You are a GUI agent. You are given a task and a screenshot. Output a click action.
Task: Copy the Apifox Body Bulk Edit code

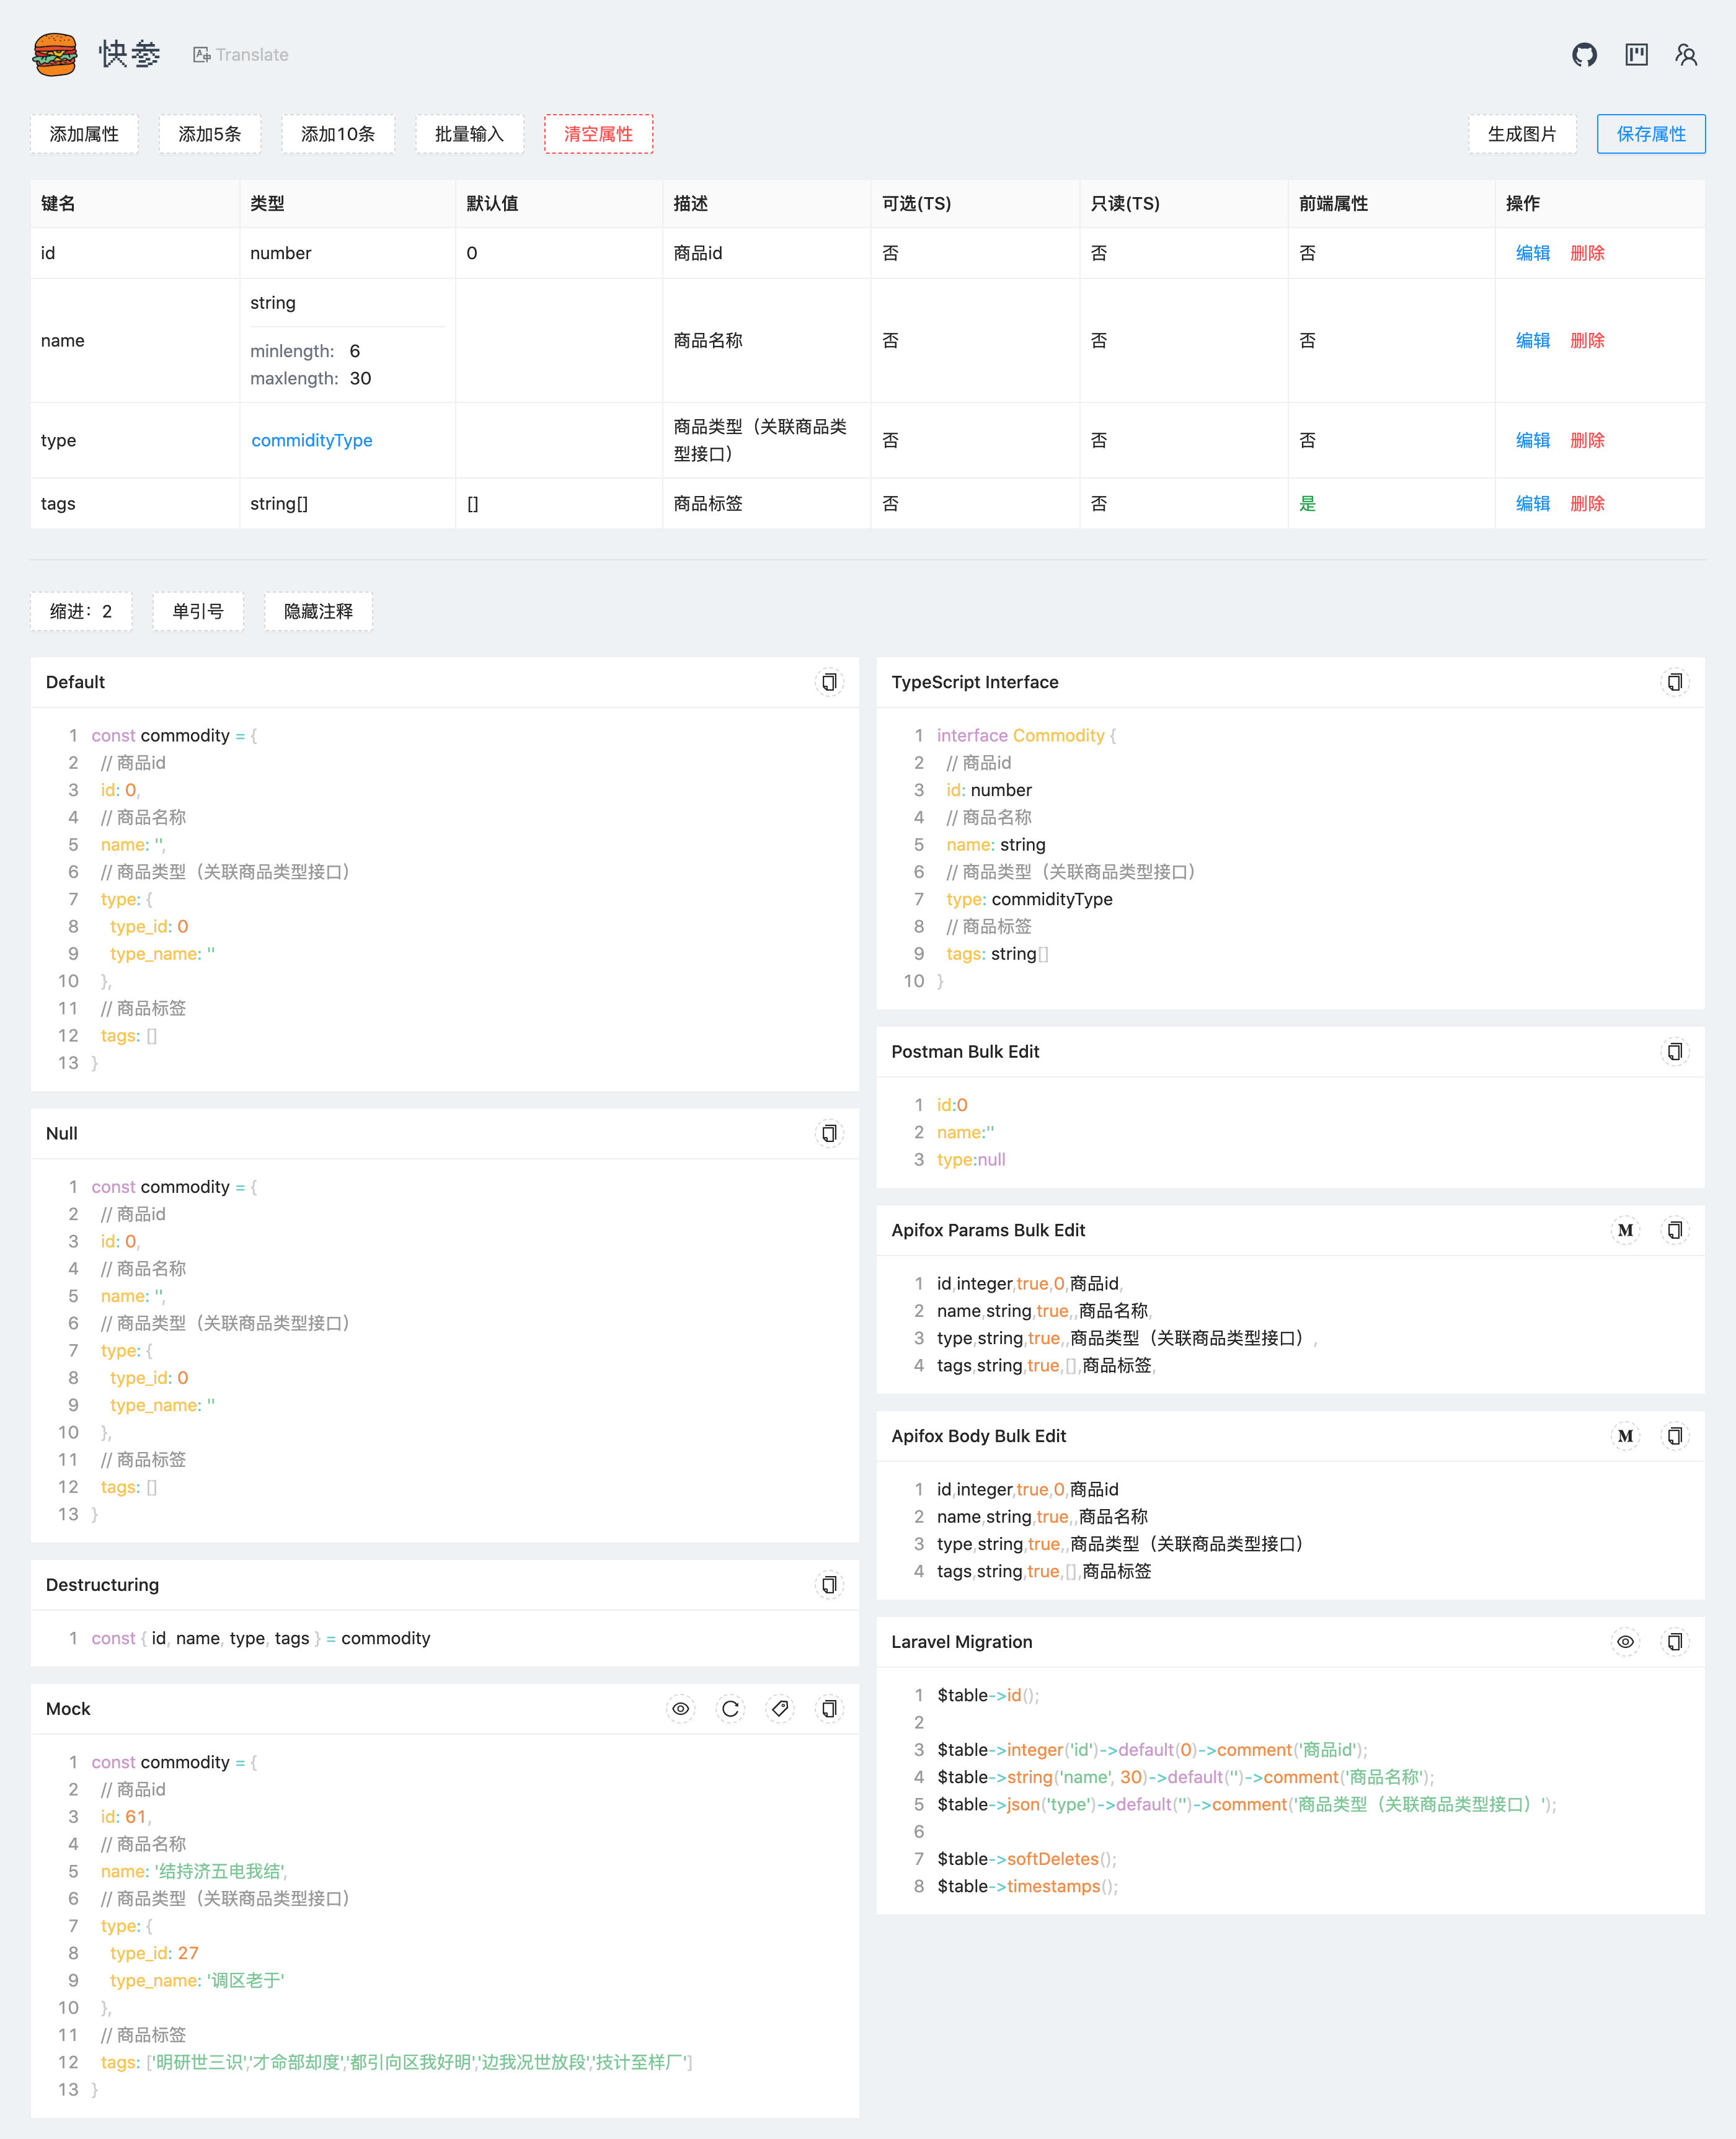1675,1436
